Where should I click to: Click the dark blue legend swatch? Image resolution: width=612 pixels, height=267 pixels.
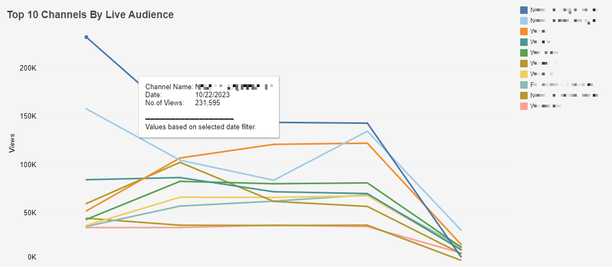[x=524, y=10]
